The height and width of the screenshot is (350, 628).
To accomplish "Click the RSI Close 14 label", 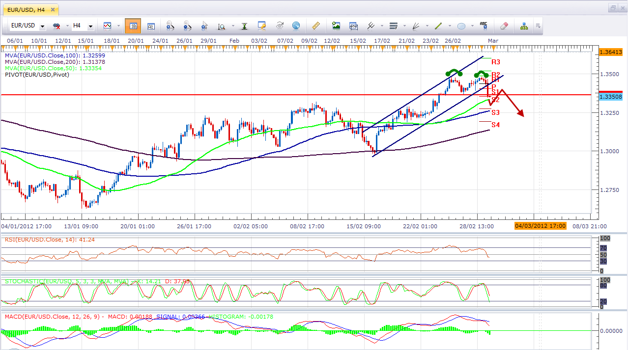I will tap(50, 240).
